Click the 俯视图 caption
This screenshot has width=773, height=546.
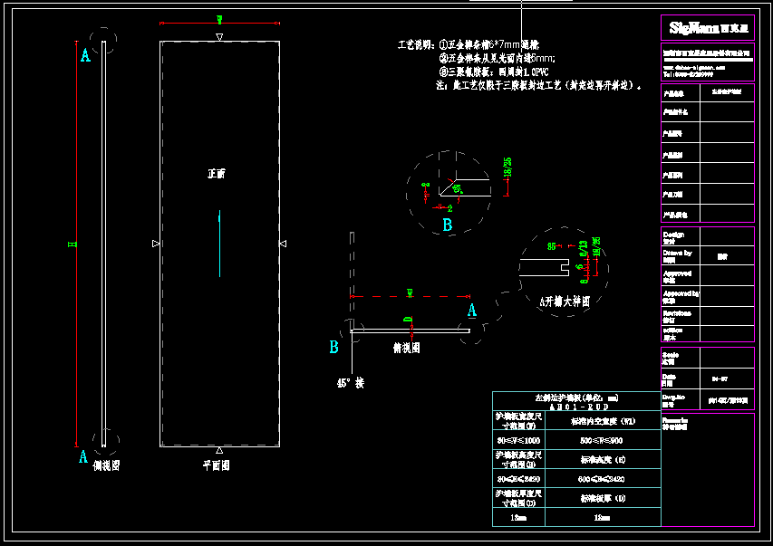pyautogui.click(x=406, y=347)
